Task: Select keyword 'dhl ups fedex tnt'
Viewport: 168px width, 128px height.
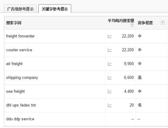Action: pos(21,105)
